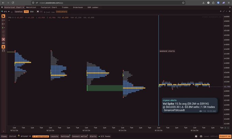Switch to the Orderbook tab
The image size is (232, 139).
(x=78, y=7)
